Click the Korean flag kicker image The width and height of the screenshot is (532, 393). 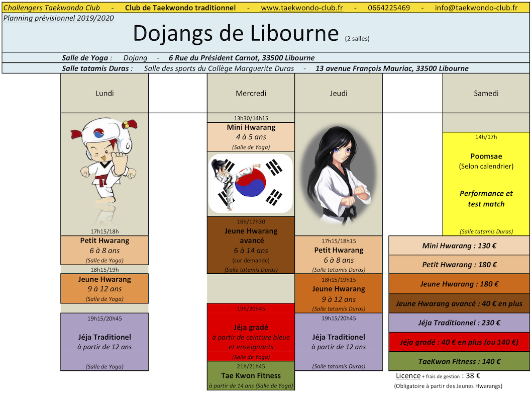point(251,184)
